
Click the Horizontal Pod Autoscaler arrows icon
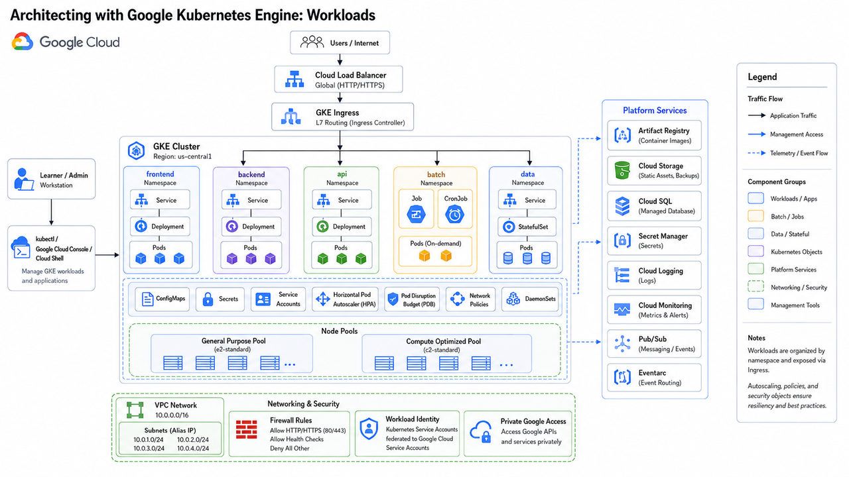coord(322,299)
